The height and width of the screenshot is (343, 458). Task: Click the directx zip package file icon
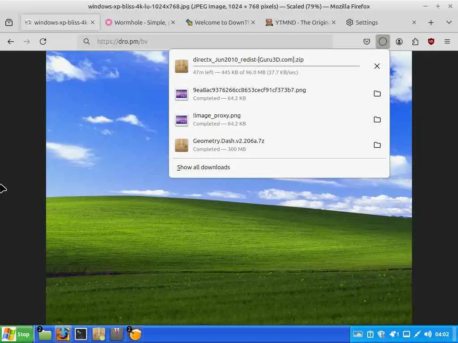(182, 66)
